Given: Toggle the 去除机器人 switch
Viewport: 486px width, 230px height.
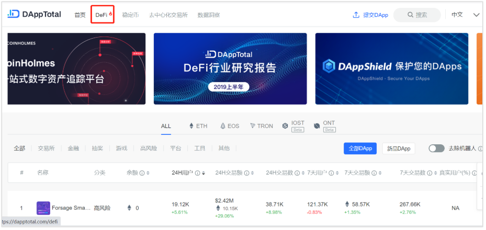Looking at the screenshot, I should coord(436,148).
